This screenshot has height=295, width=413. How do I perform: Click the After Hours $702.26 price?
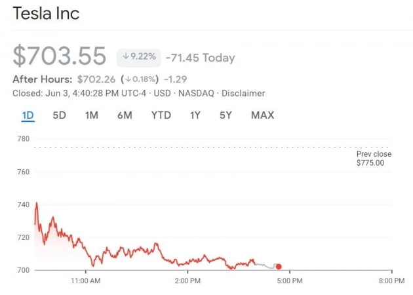click(x=96, y=79)
